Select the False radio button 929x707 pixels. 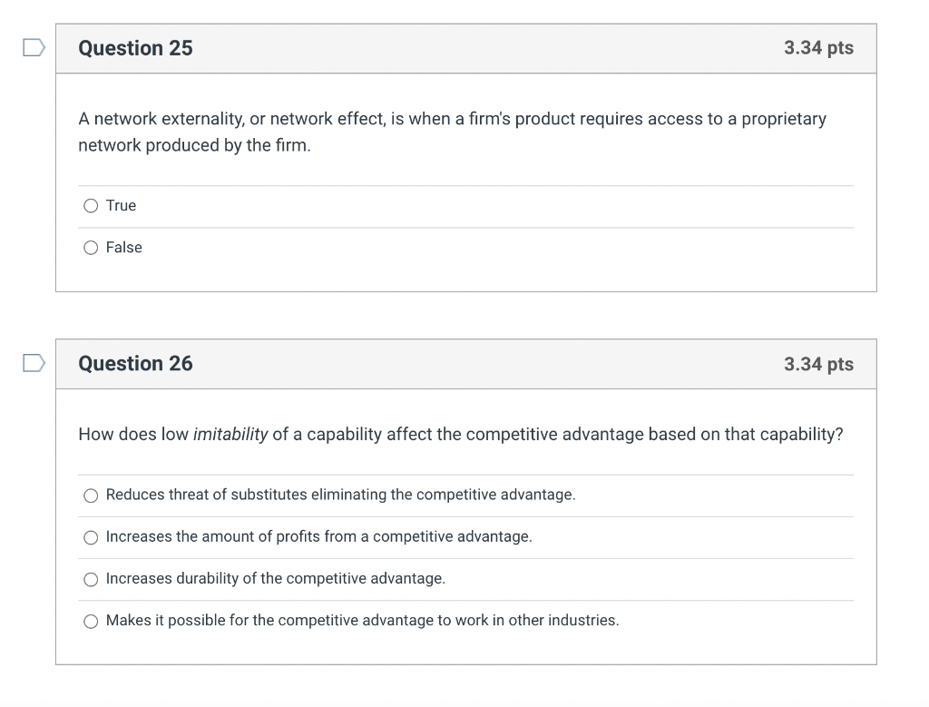tap(91, 248)
